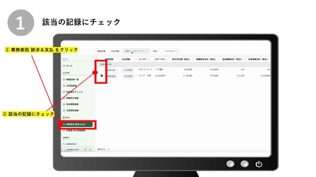
Task: Expand the エクスポート dropdown
Action: (x=173, y=51)
